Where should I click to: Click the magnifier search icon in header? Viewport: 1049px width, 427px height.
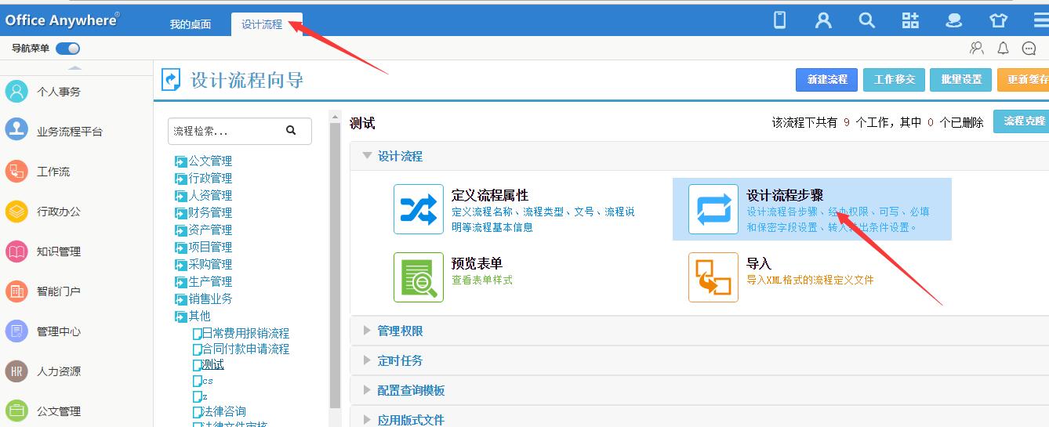pyautogui.click(x=866, y=20)
